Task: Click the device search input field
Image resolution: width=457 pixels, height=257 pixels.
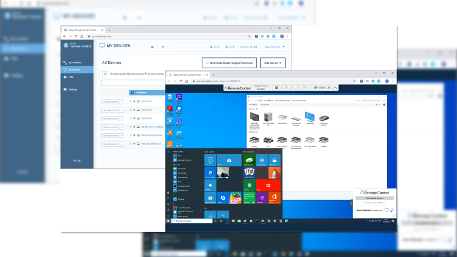Action: point(133,83)
